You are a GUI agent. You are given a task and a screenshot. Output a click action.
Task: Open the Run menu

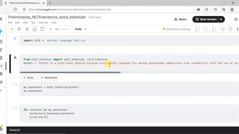(33, 22)
